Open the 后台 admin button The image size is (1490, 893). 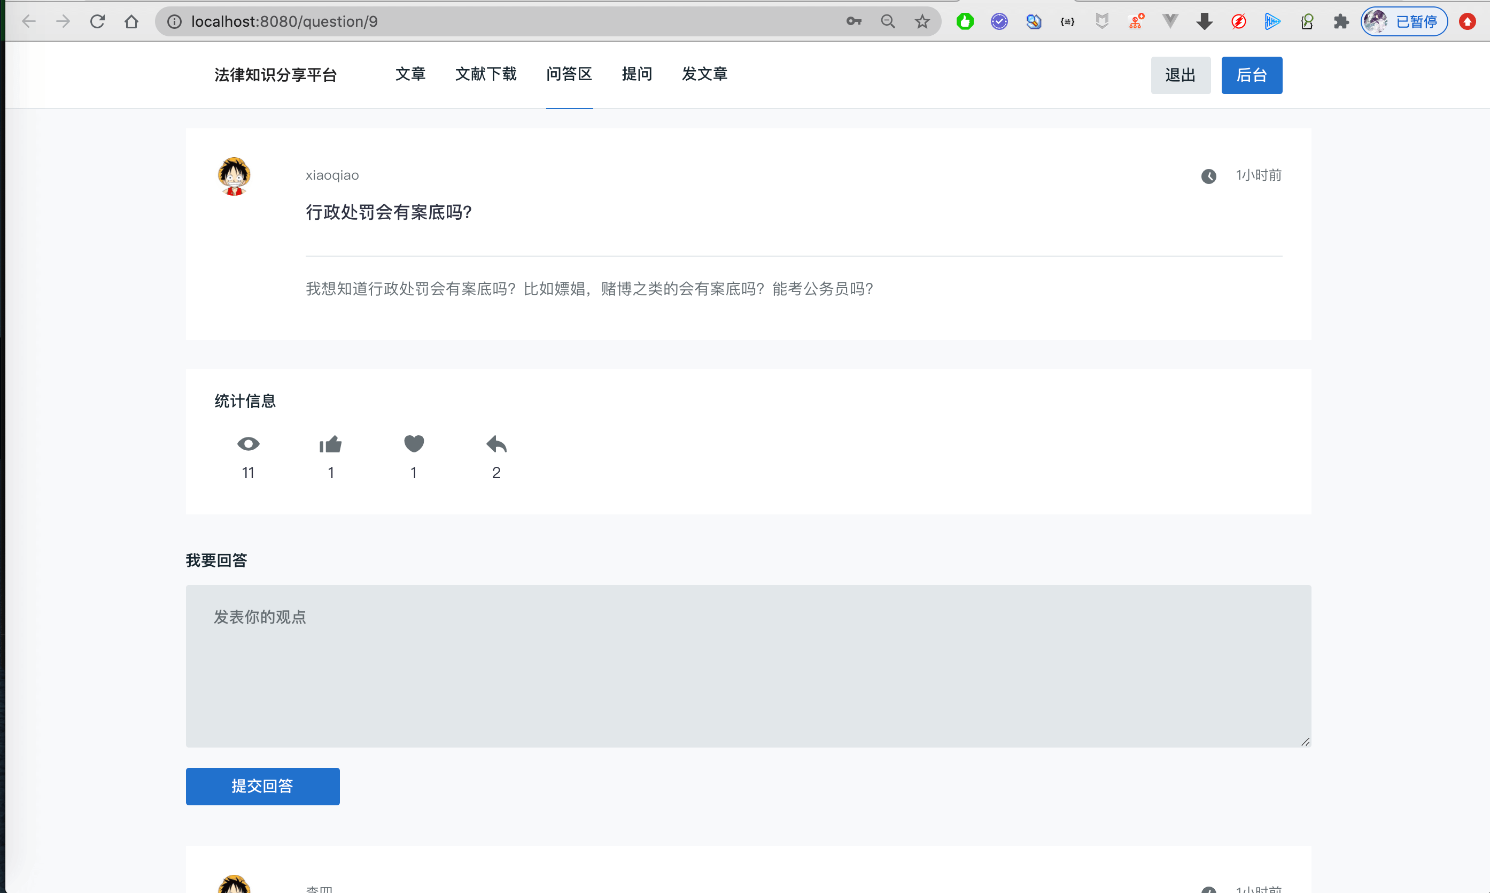coord(1251,75)
